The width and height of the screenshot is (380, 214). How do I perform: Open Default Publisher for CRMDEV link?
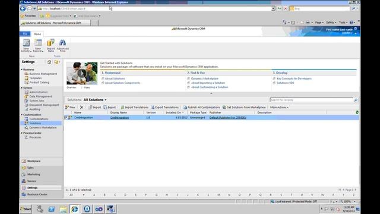pos(228,118)
